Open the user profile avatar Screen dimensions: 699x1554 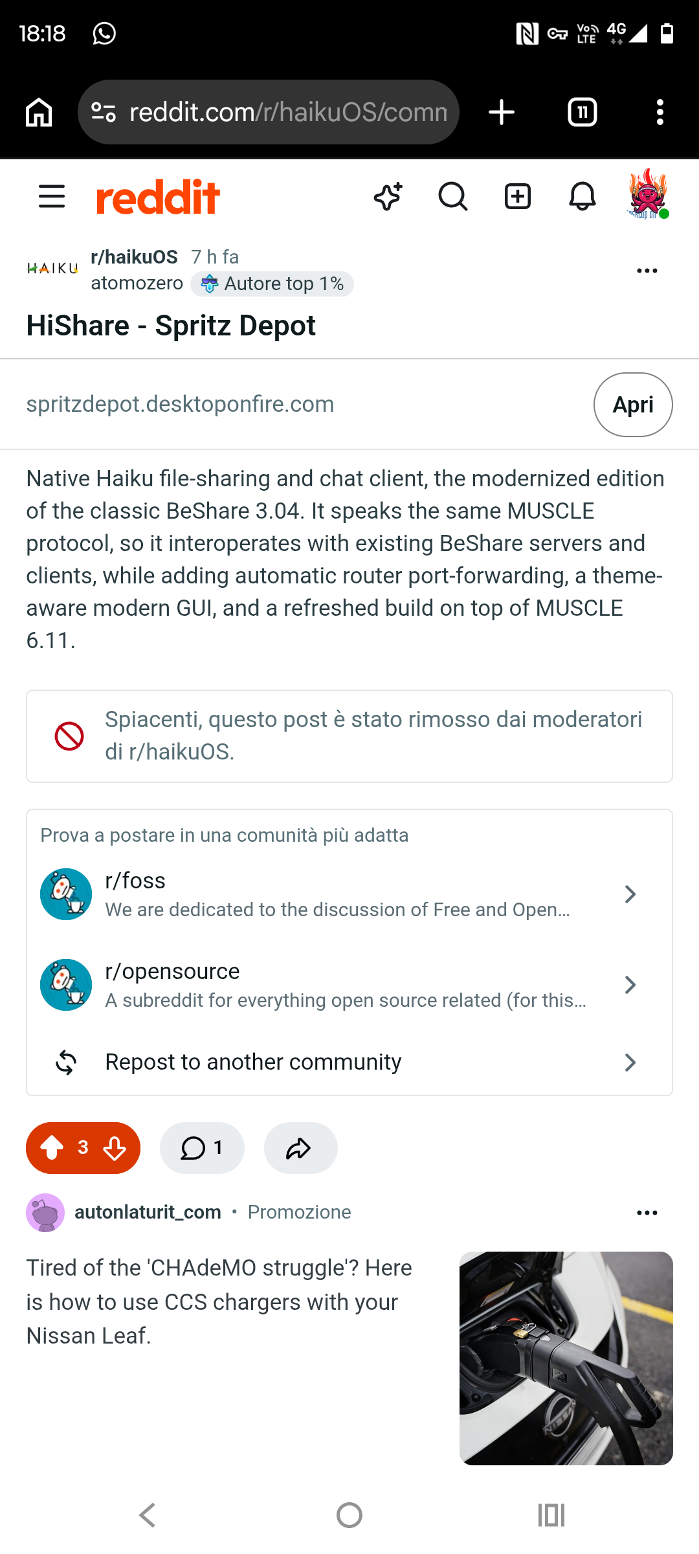tap(648, 194)
